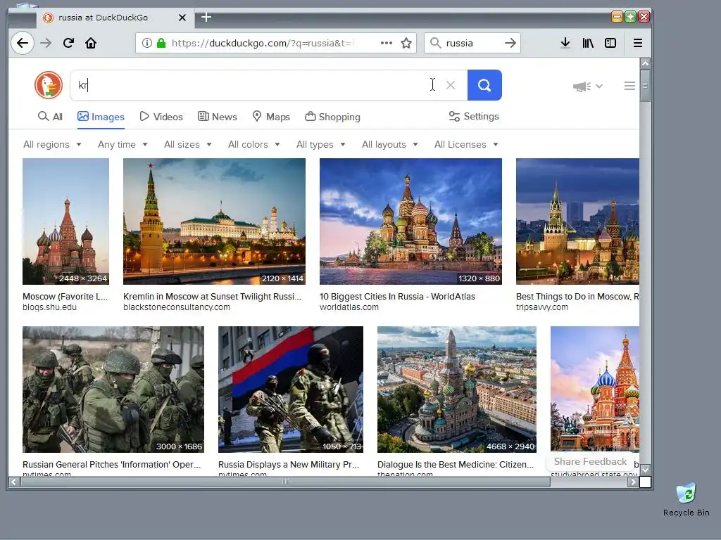This screenshot has width=721, height=540.
Task: Clear the DuckDuckGo search field with X
Action: [451, 85]
